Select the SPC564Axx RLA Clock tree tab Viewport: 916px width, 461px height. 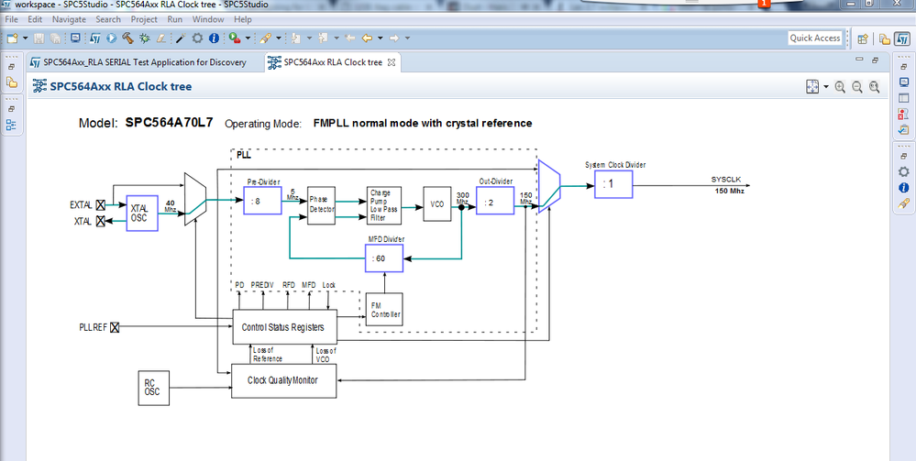coord(333,62)
